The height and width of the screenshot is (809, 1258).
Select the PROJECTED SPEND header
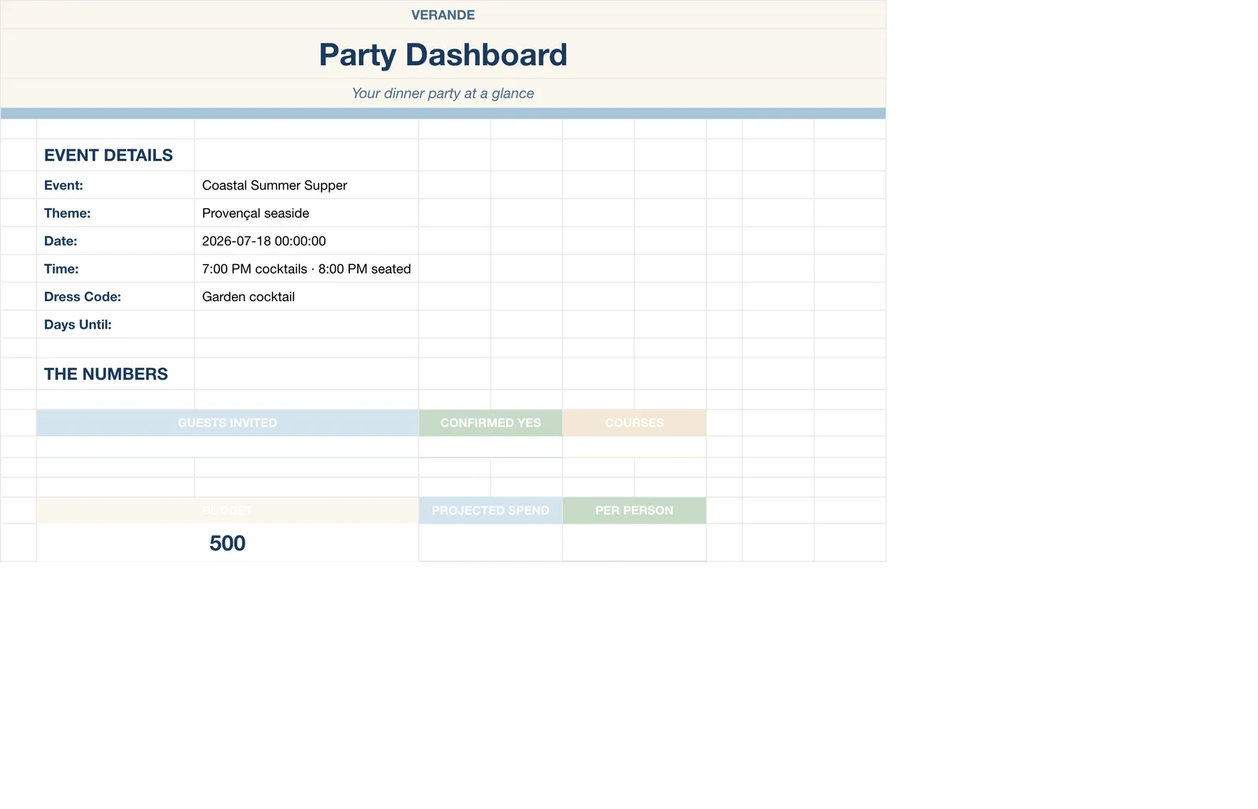491,511
